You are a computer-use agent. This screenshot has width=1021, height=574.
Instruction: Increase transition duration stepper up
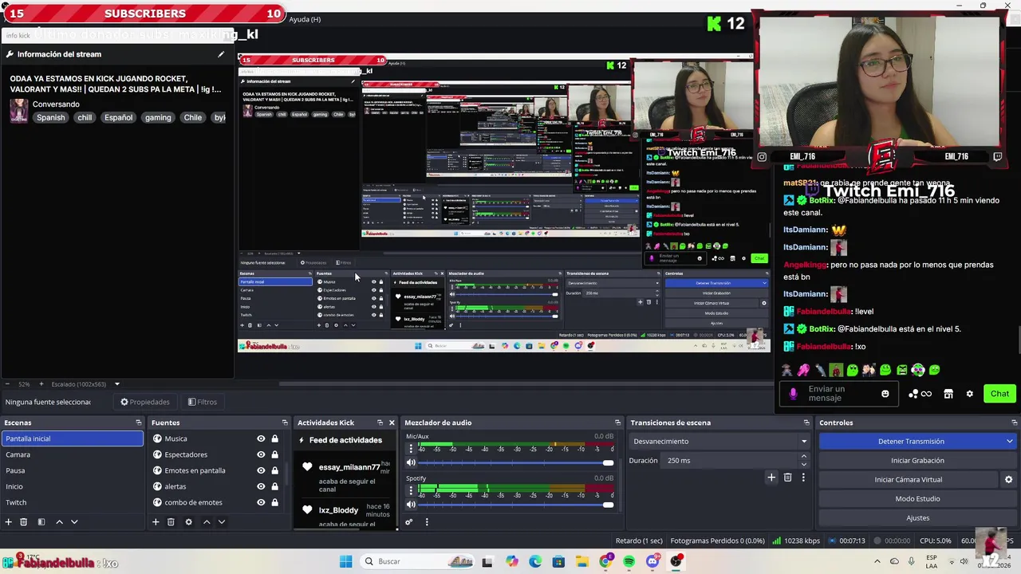[803, 457]
